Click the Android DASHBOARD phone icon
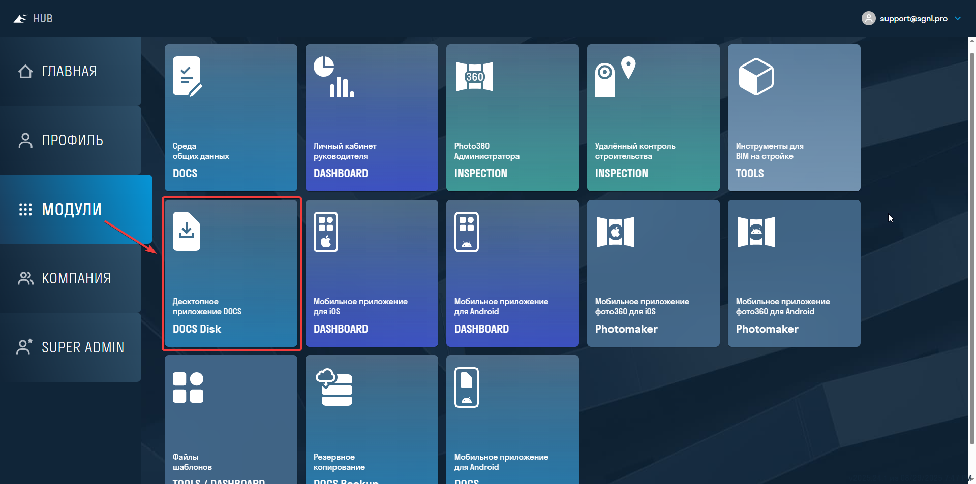Viewport: 976px width, 484px height. (x=467, y=232)
